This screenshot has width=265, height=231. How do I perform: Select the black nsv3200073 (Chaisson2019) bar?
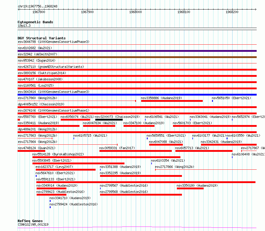point(109,120)
